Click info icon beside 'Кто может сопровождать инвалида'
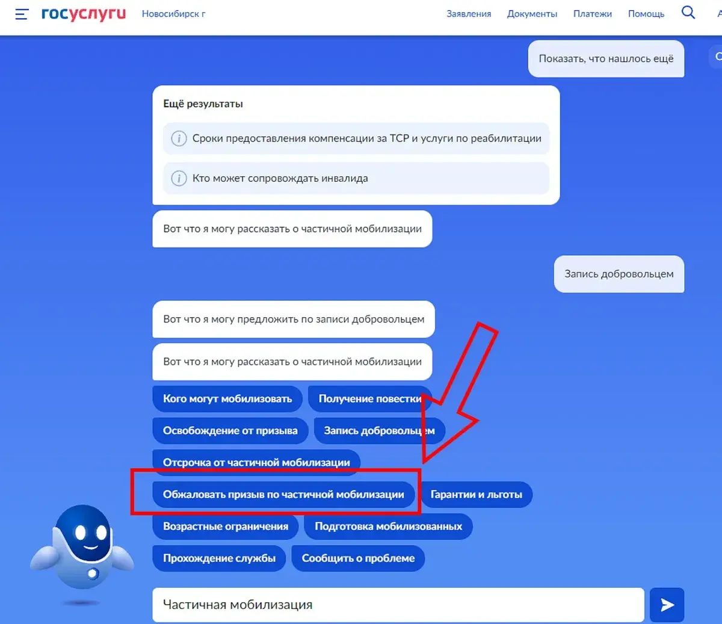Image resolution: width=722 pixels, height=624 pixels. click(x=179, y=178)
